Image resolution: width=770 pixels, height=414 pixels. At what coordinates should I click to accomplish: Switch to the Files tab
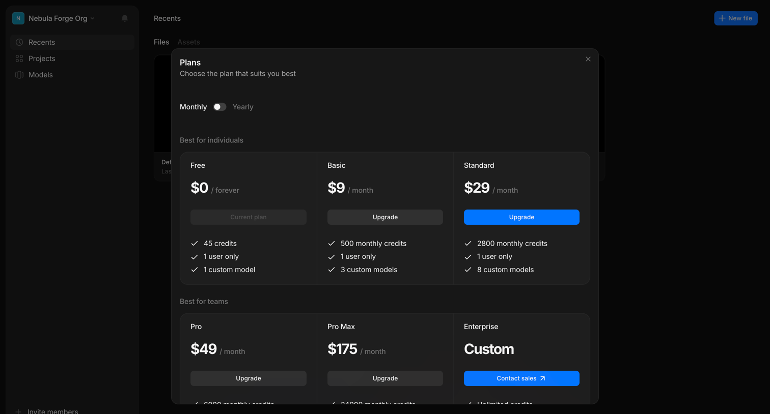pos(161,42)
